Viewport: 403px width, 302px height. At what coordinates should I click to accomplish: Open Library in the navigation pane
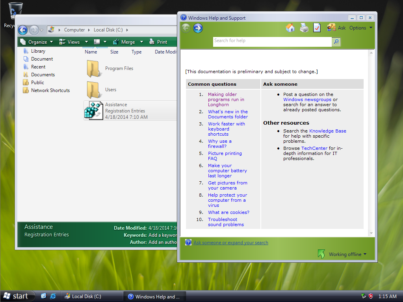[x=38, y=51]
